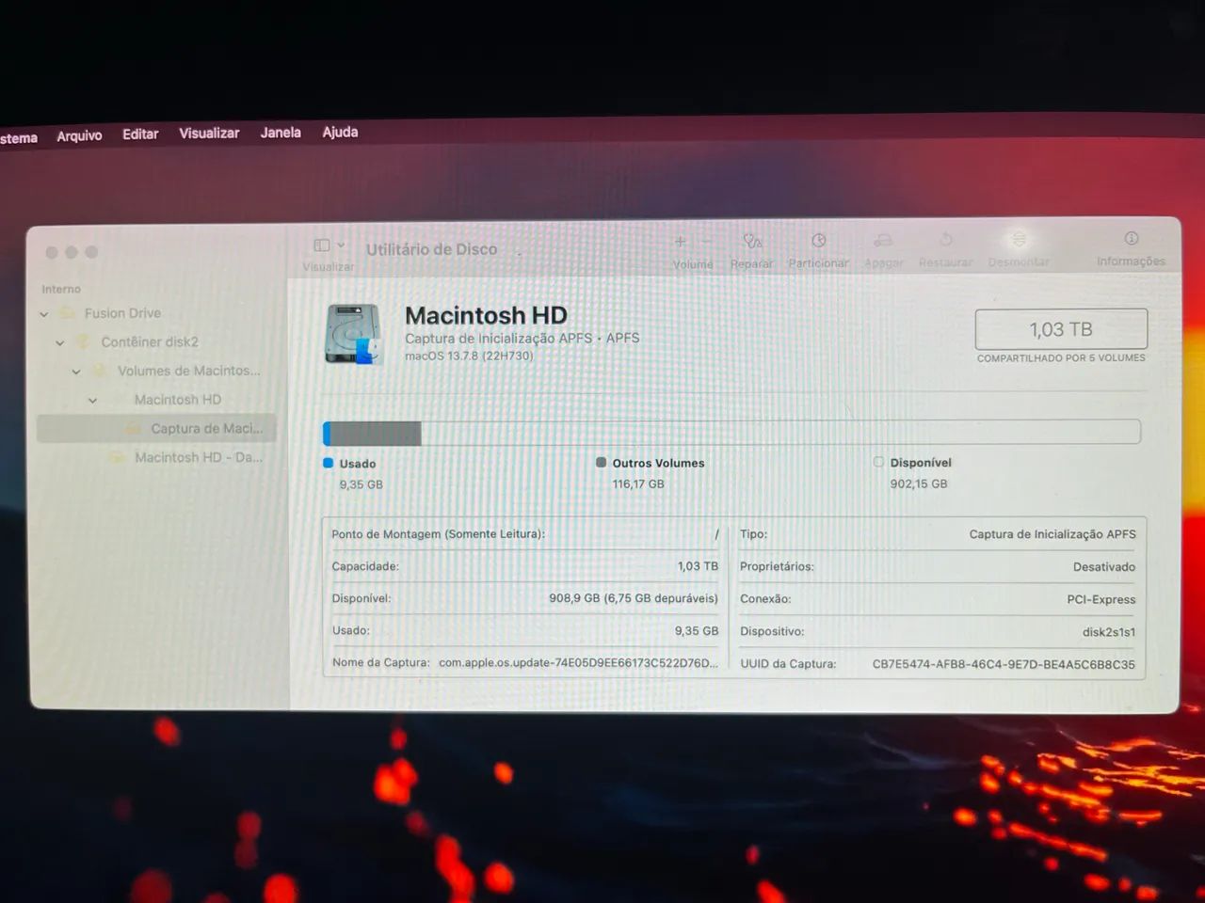This screenshot has width=1205, height=903.
Task: Select Macintosh HD sidebar volume row
Action: (x=156, y=400)
